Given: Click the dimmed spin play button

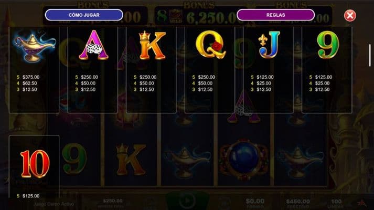Looking at the screenshot, I should [x=187, y=201].
